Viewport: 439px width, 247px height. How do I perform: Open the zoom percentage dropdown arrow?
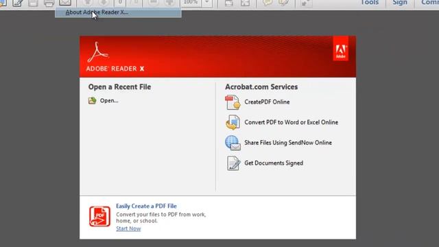tap(207, 3)
